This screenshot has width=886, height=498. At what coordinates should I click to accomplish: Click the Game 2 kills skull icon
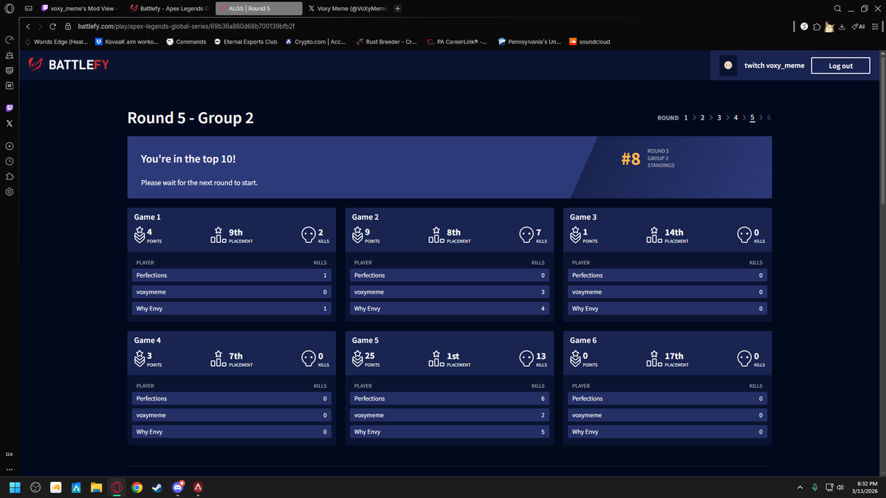click(x=527, y=235)
